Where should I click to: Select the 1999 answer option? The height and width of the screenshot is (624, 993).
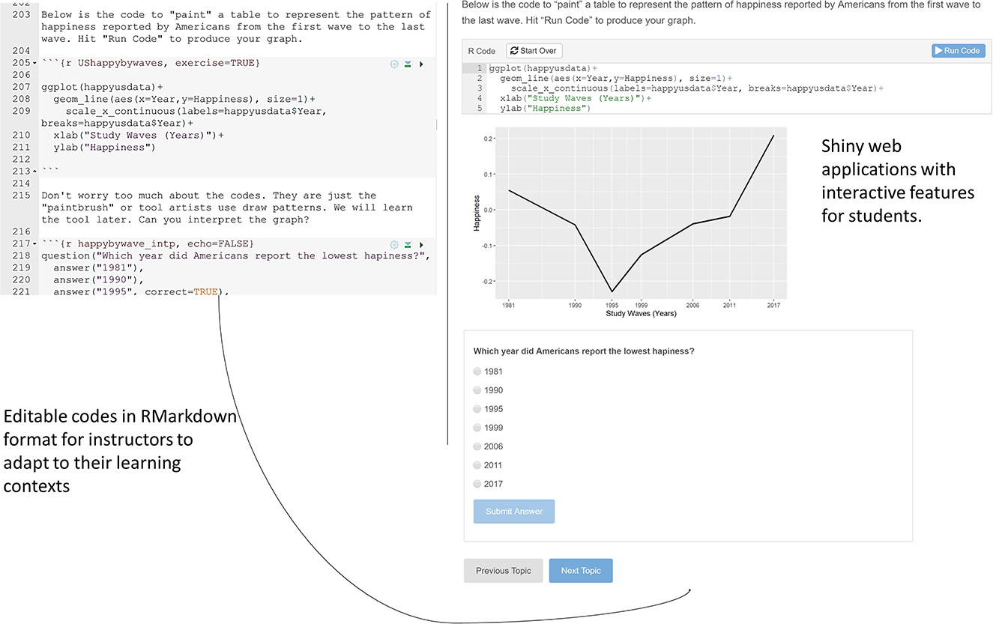pos(477,428)
